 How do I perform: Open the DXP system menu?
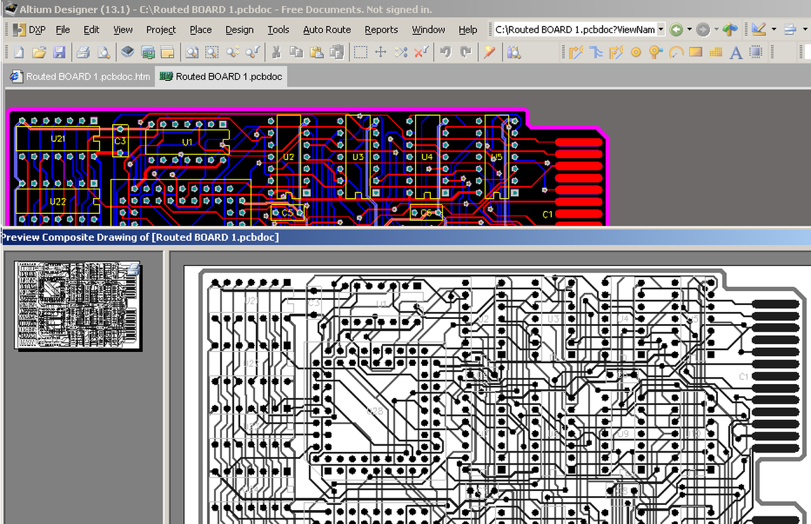coord(29,29)
